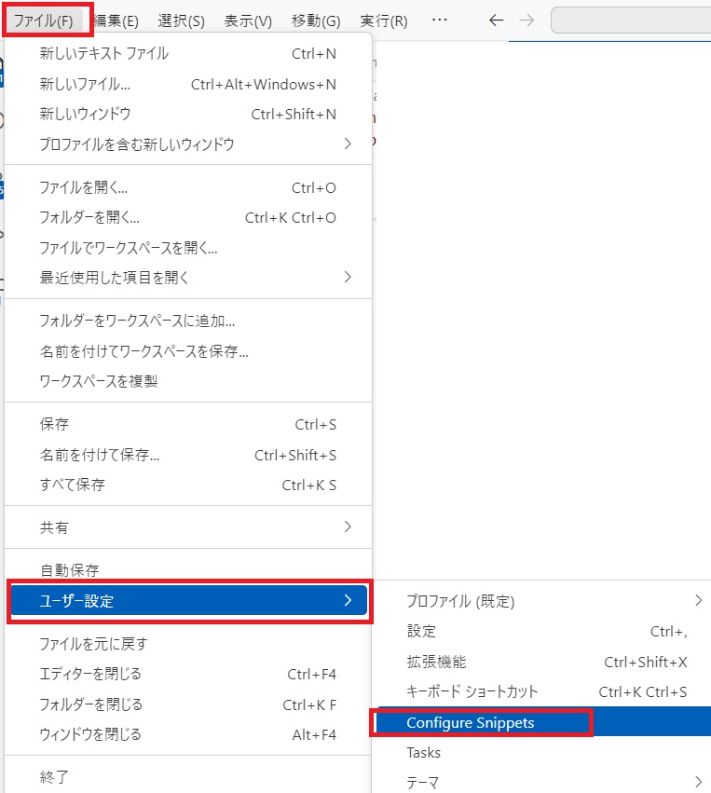The height and width of the screenshot is (793, 711).
Task: Select ファイルでワークスペースを開く...
Action: [188, 248]
